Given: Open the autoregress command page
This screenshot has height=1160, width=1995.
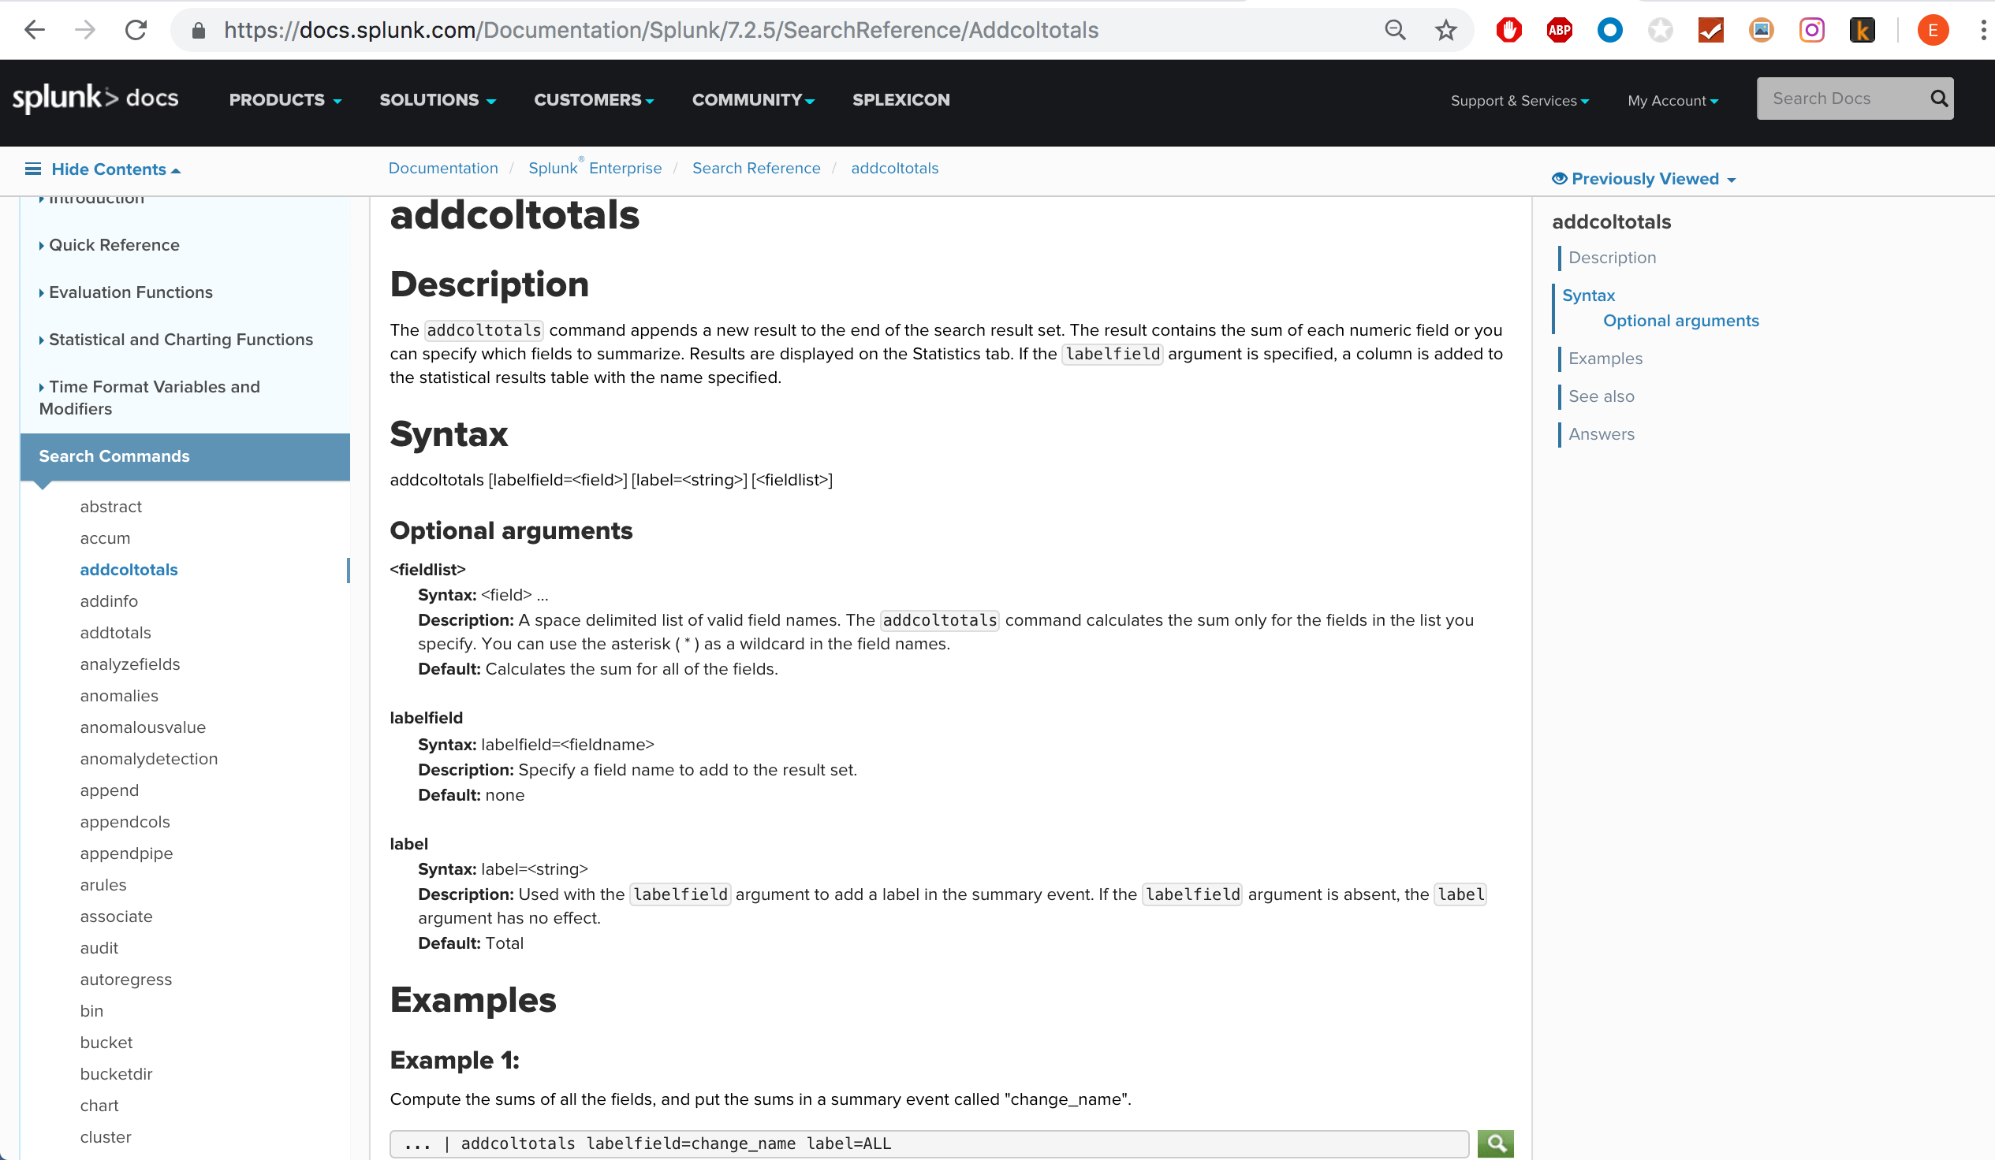Looking at the screenshot, I should [x=126, y=980].
